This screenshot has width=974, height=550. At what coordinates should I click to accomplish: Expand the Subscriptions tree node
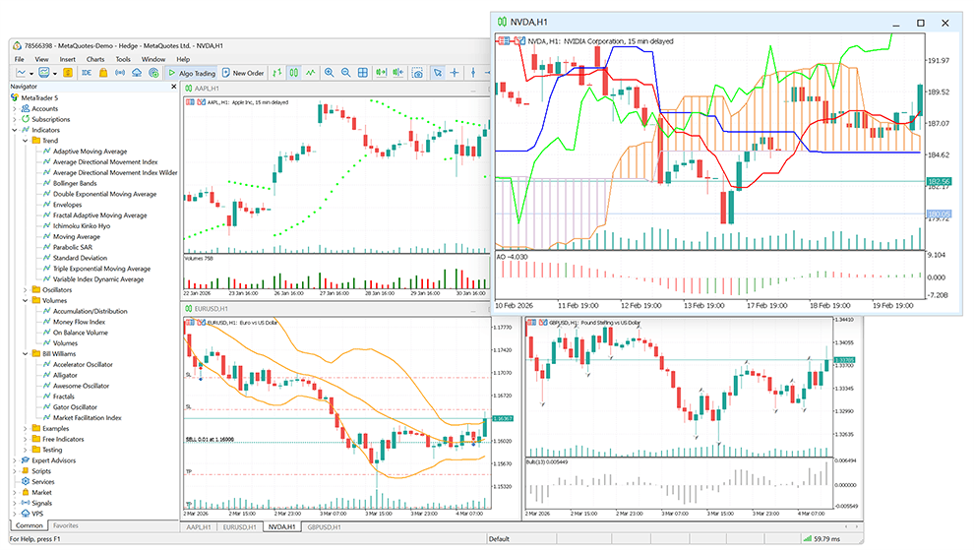[15, 119]
